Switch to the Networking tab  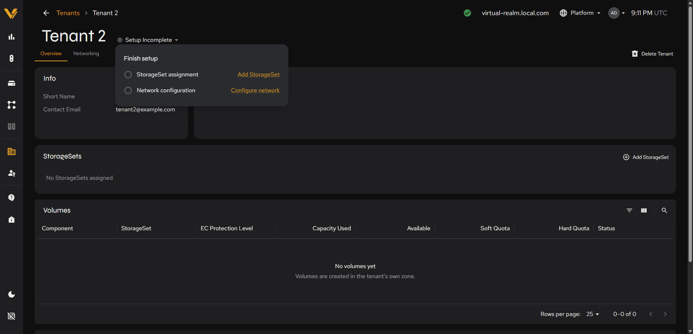tap(86, 53)
